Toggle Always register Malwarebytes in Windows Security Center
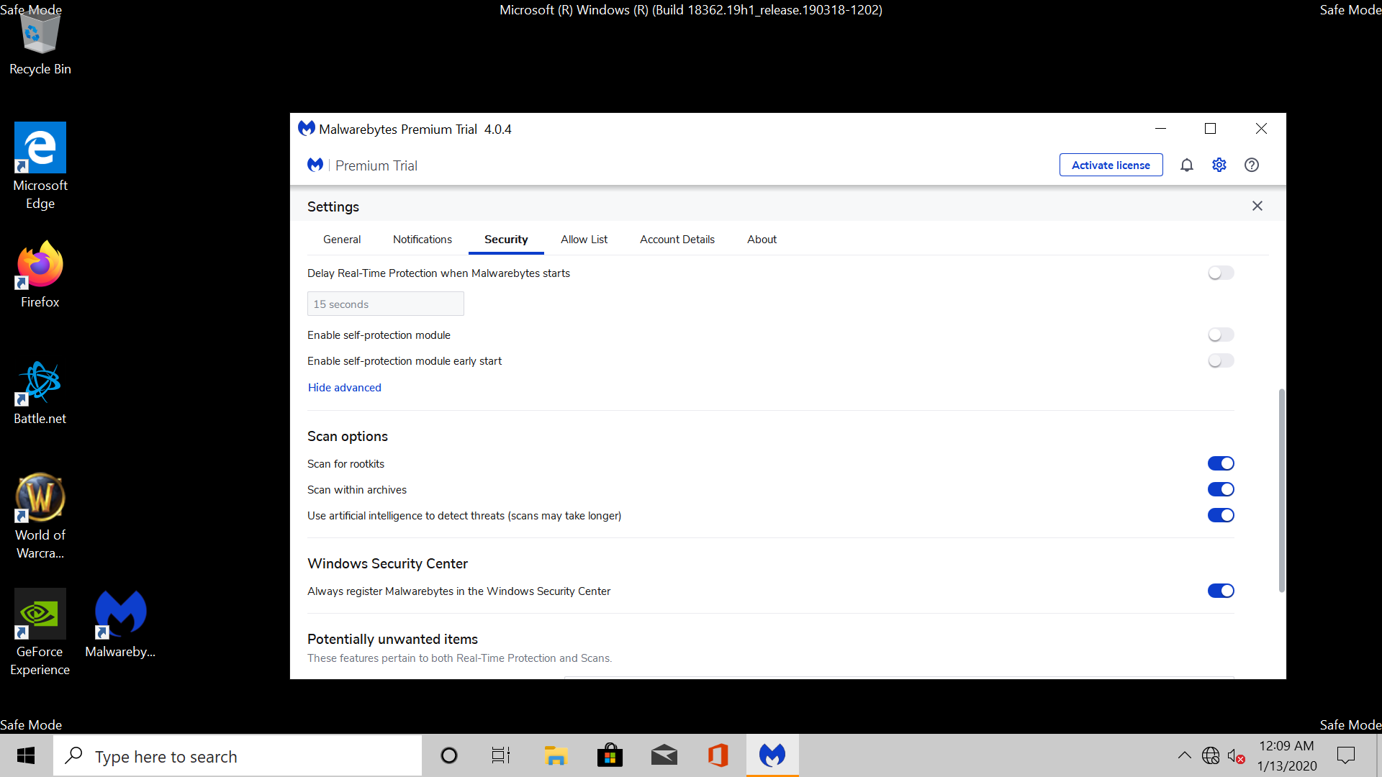The height and width of the screenshot is (777, 1382). (x=1220, y=590)
